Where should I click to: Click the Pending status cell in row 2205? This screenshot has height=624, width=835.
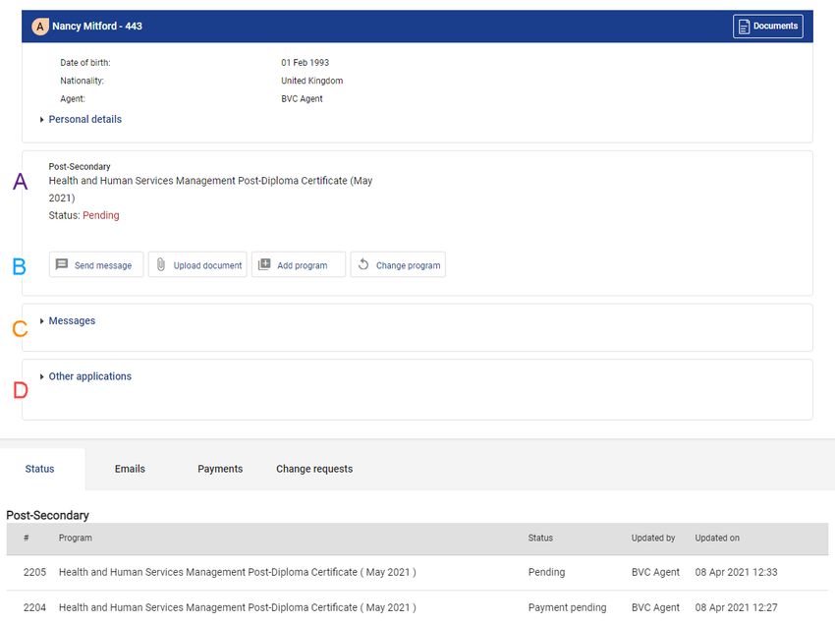pos(546,572)
